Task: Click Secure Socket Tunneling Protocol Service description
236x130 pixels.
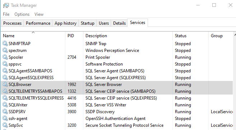Action: click(125, 125)
